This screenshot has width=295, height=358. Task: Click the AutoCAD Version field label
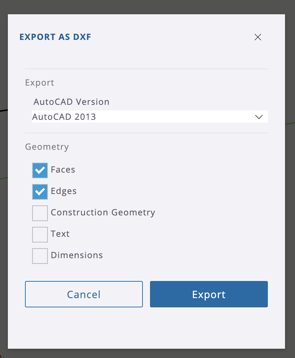(71, 102)
